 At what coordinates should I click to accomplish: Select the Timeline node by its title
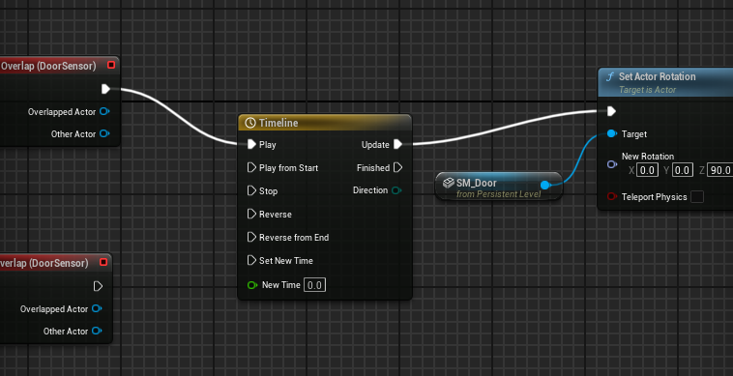point(279,123)
